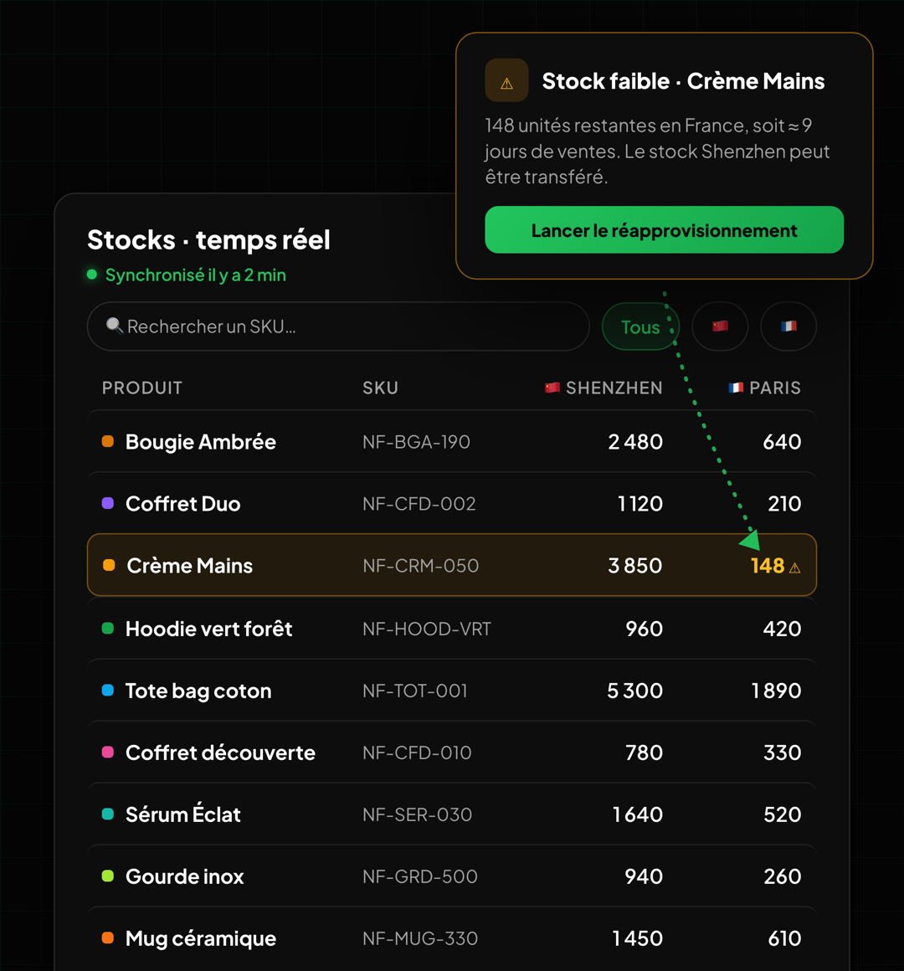Click SKU NF-TOT-001
Image resolution: width=904 pixels, height=971 pixels.
point(415,691)
